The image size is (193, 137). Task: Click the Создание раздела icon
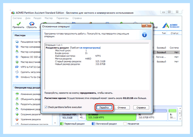click(17, 114)
